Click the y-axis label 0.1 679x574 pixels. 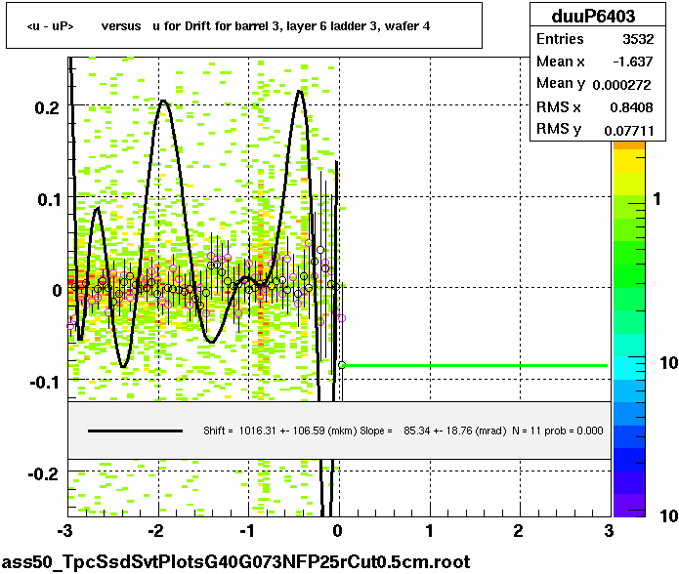pyautogui.click(x=49, y=199)
